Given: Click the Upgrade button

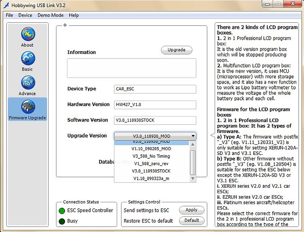Looking at the screenshot, I should pos(176,50).
